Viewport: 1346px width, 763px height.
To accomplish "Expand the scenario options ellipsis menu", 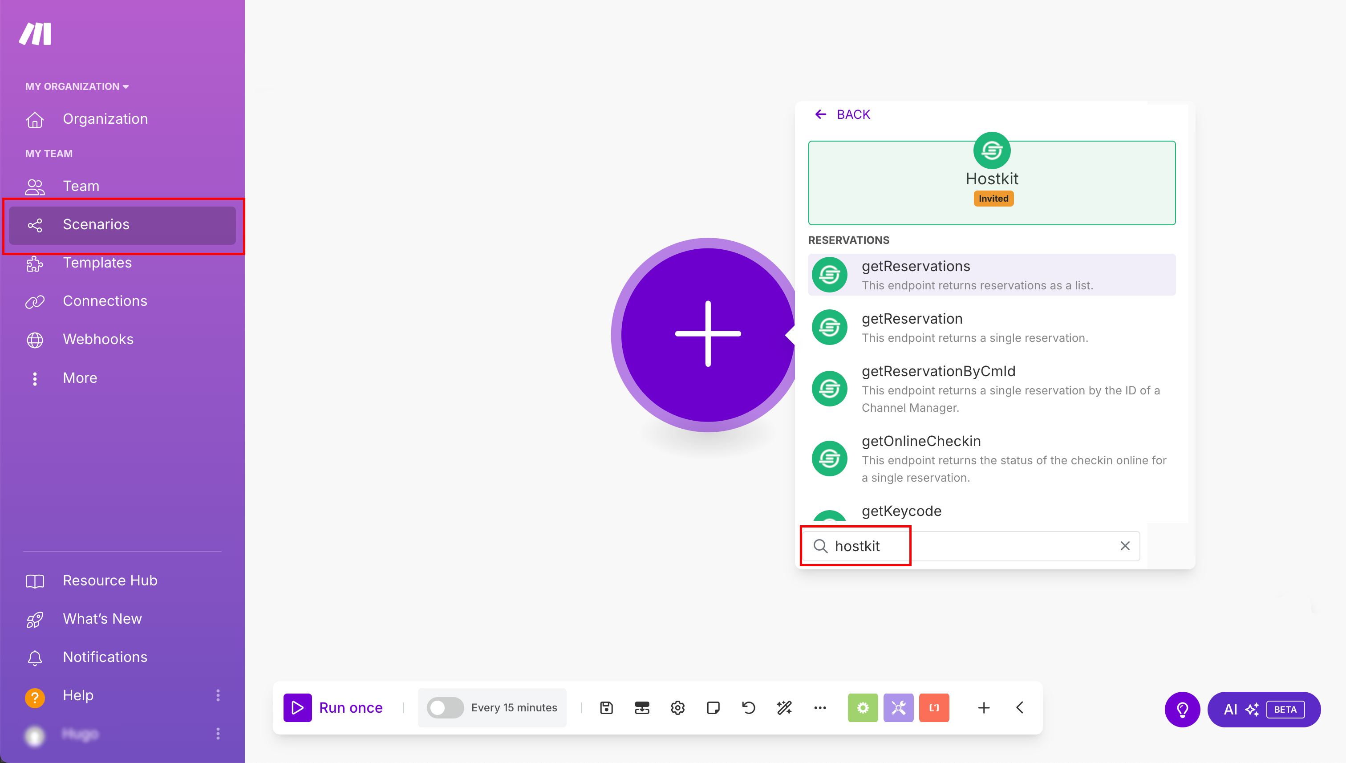I will click(x=820, y=707).
